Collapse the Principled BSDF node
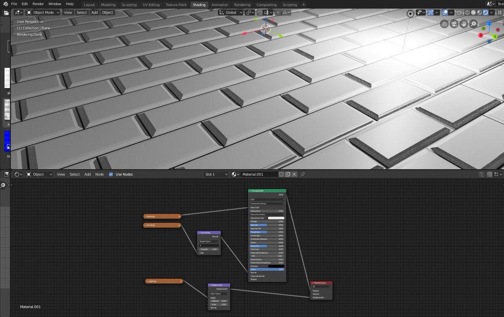Viewport: 504px width, 317px height. click(250, 191)
